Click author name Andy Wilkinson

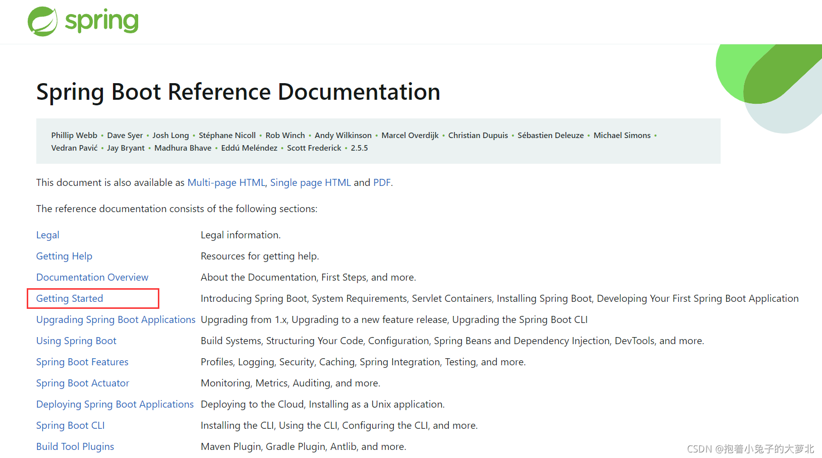coord(343,136)
